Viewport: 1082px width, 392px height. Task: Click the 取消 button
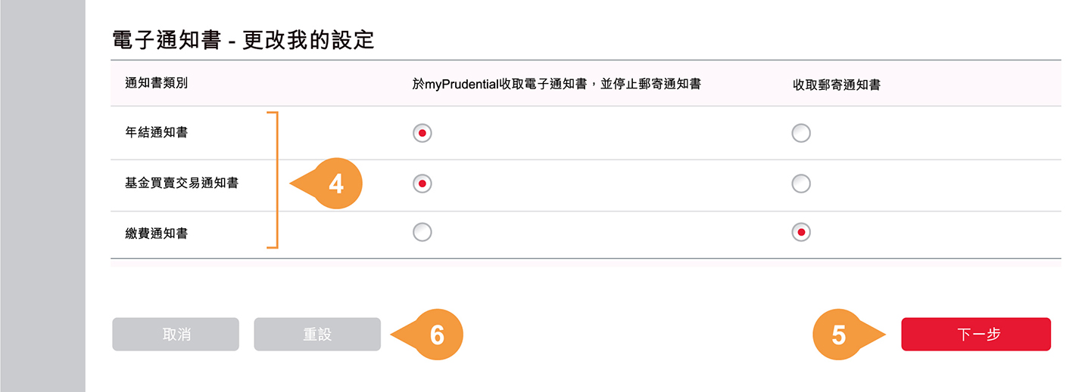176,335
